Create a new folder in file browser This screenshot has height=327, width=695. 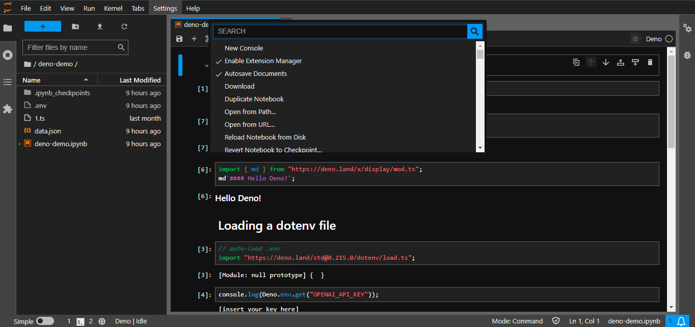pyautogui.click(x=75, y=26)
